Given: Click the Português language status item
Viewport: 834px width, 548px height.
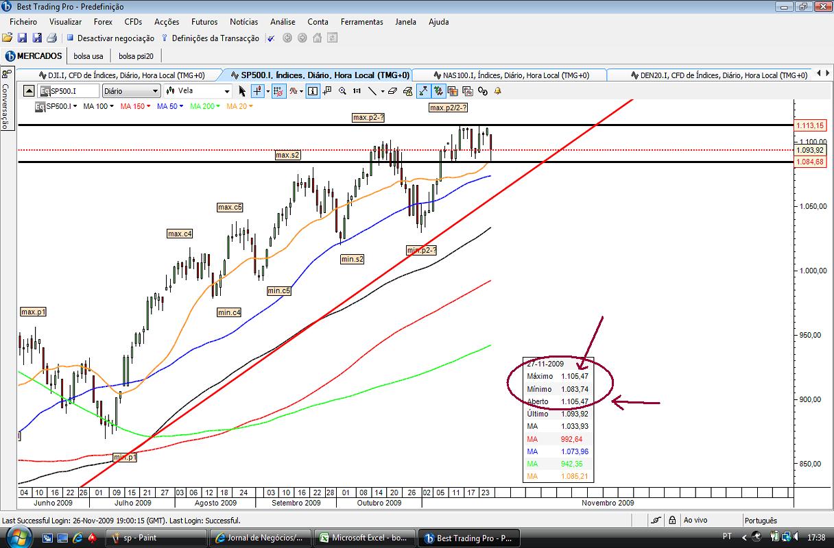Looking at the screenshot, I should tap(761, 521).
